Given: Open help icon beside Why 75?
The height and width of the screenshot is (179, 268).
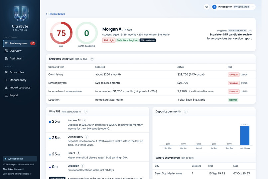Looking at the screenshot, I should 86,112.
